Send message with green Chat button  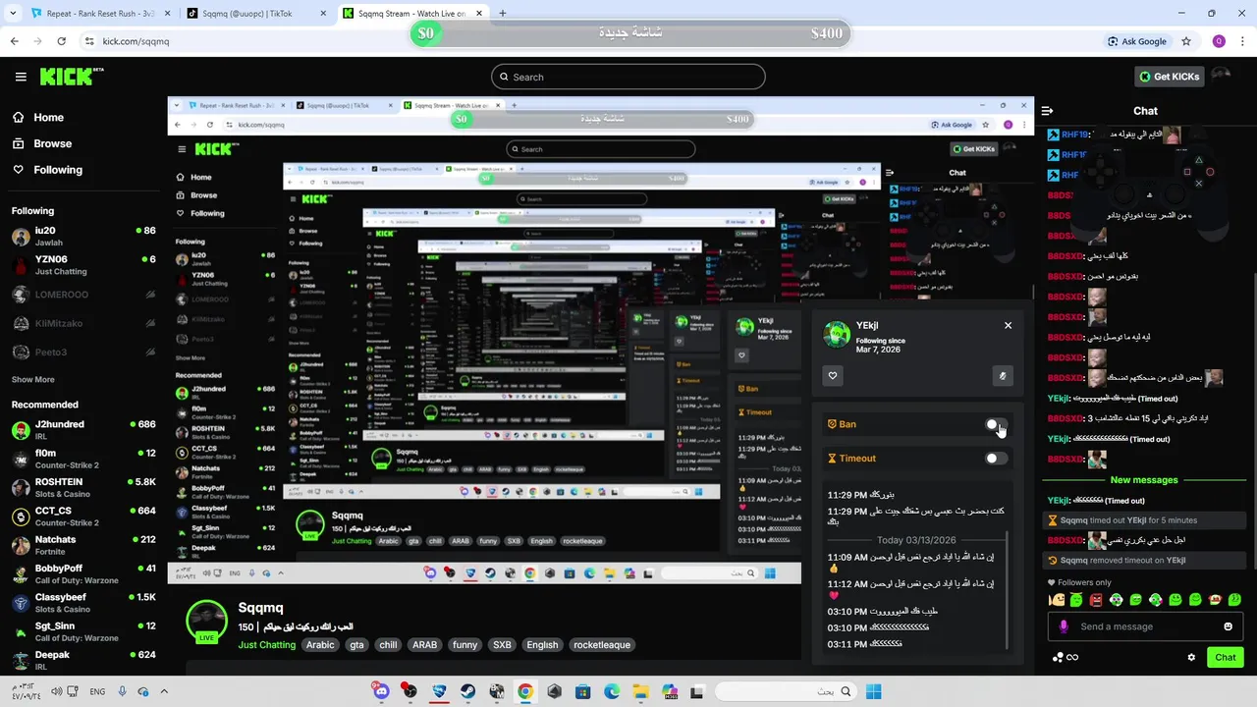click(1226, 658)
